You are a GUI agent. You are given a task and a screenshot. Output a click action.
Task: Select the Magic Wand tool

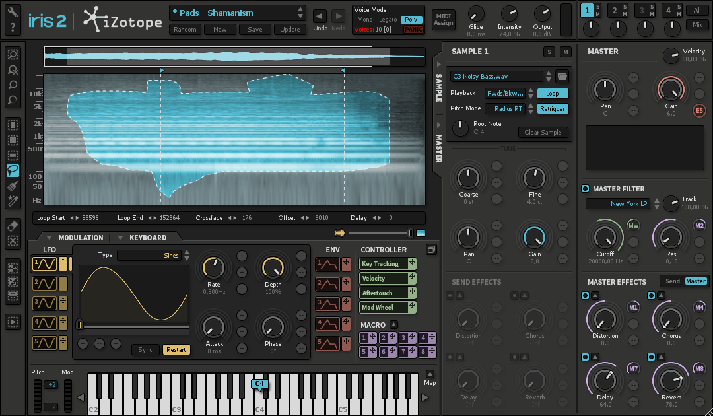pos(13,201)
